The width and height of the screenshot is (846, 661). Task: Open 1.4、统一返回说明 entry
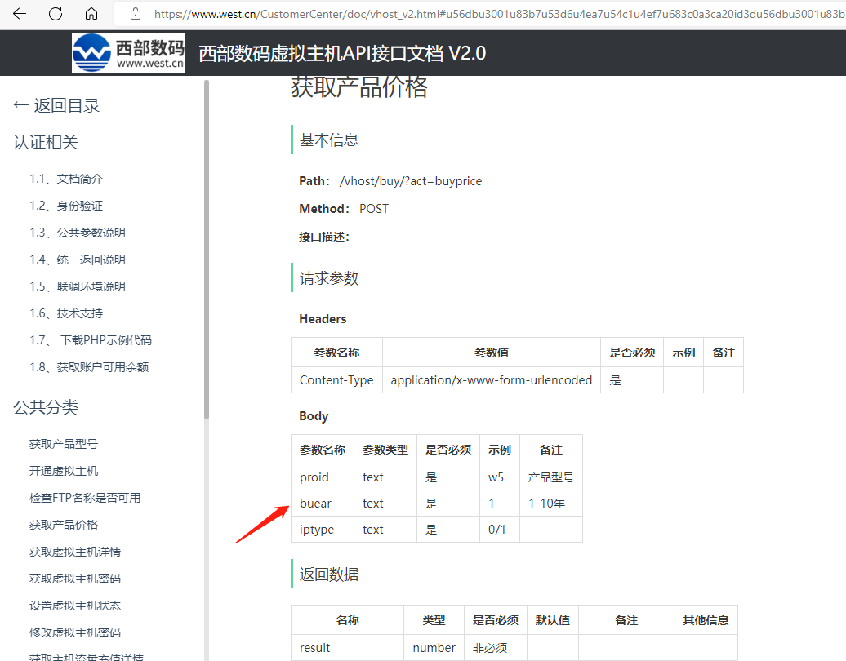(x=78, y=260)
